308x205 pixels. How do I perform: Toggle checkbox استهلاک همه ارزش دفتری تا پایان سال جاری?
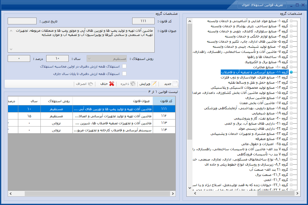(x=124, y=74)
